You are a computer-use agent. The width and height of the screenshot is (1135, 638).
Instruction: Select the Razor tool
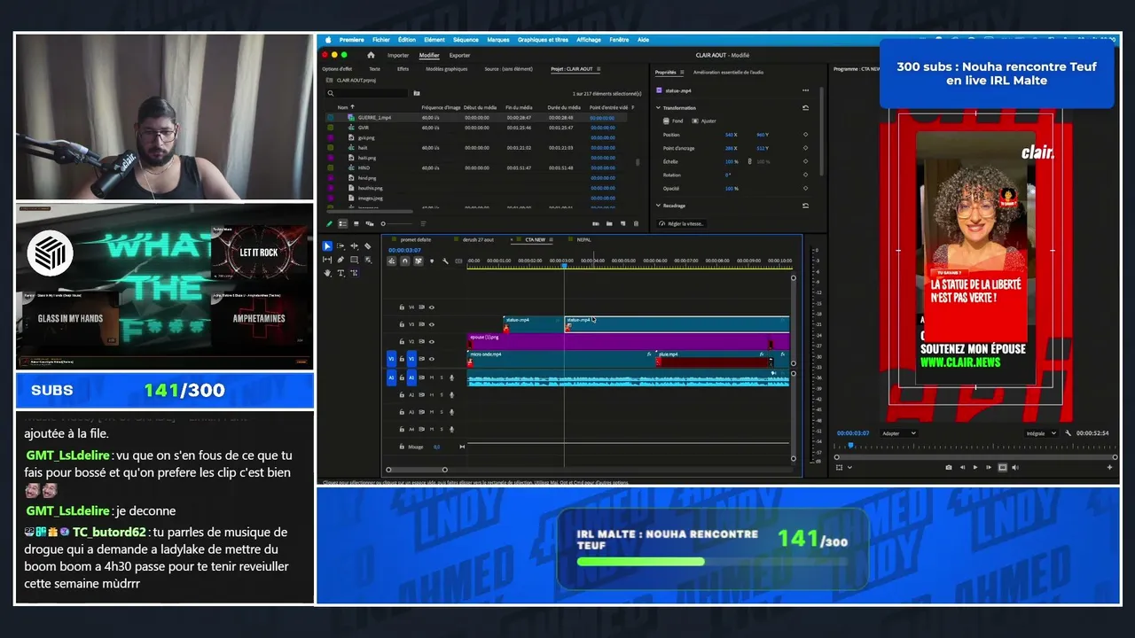tap(367, 246)
